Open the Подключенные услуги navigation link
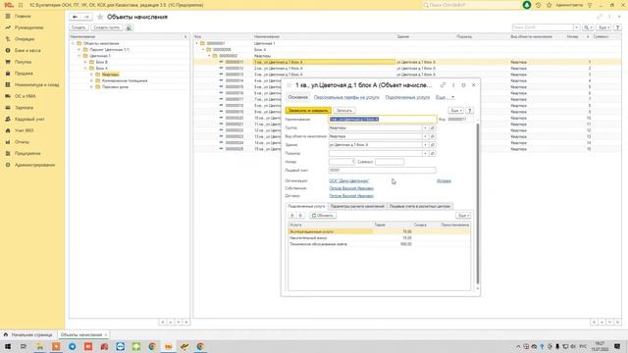628x353 pixels. pyautogui.click(x=407, y=97)
